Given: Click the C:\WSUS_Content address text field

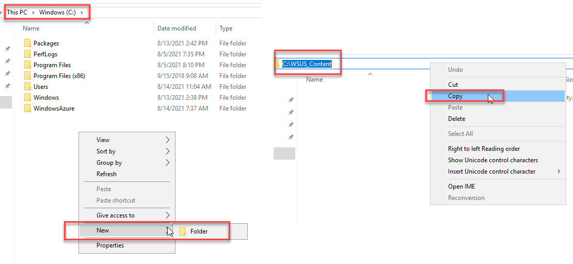Looking at the screenshot, I should (x=307, y=64).
